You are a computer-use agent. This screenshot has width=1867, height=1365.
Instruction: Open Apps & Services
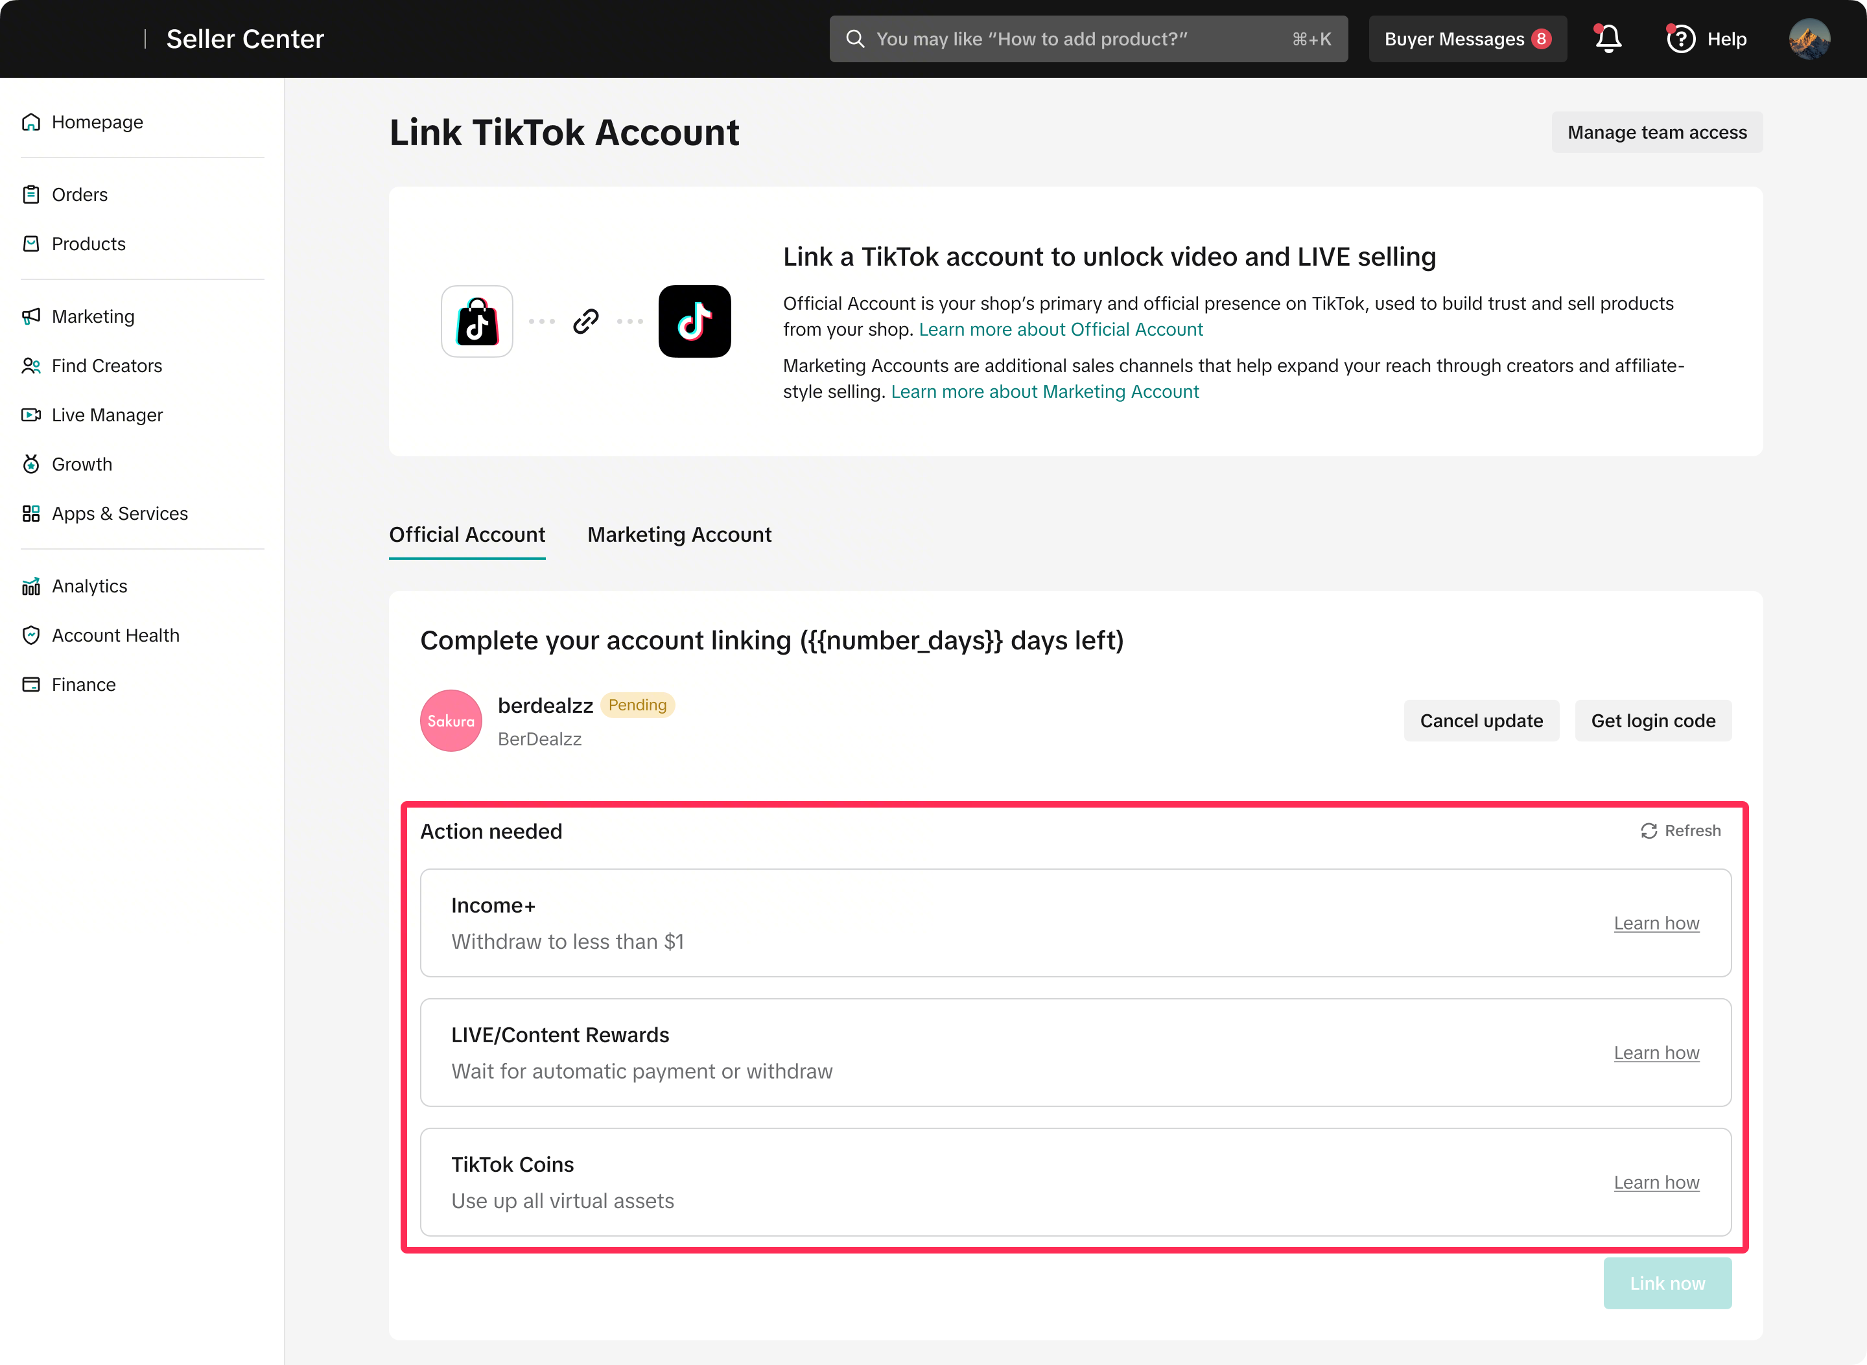(105, 513)
